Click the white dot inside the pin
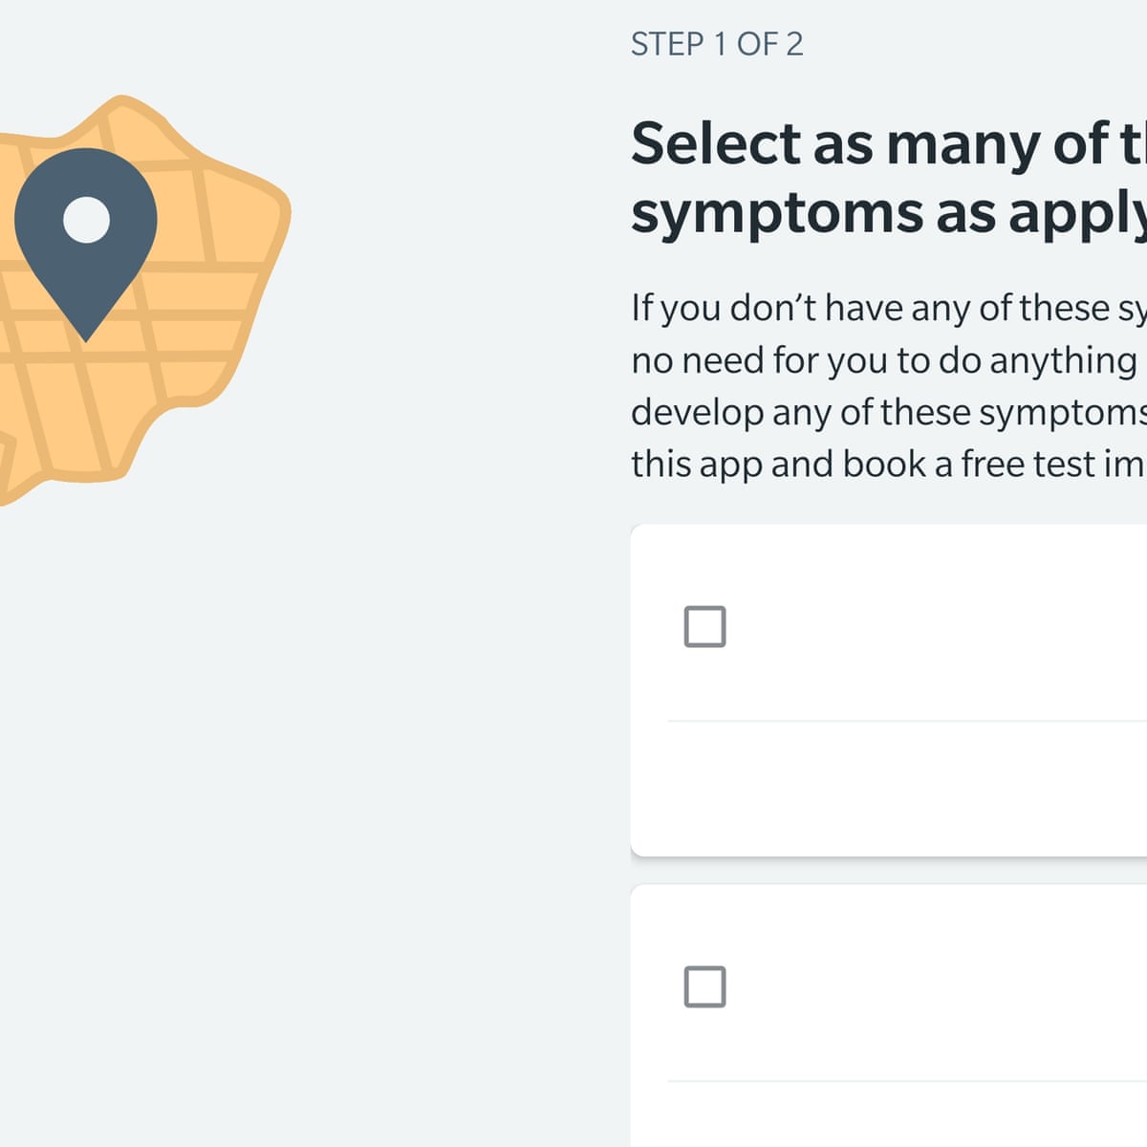 (86, 220)
